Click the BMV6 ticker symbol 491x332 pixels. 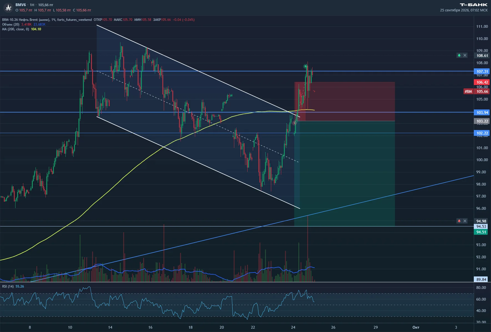click(x=21, y=5)
